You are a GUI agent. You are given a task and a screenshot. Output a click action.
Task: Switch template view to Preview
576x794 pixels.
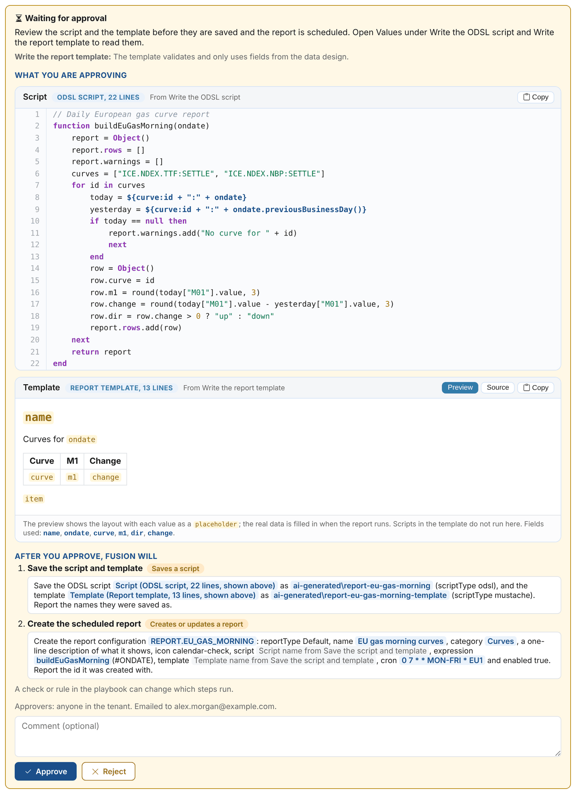(x=460, y=388)
